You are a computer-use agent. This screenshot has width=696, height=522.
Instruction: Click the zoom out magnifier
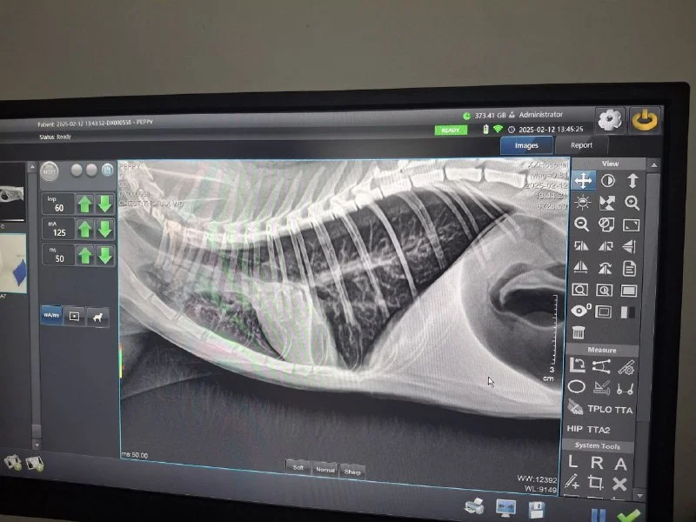point(582,224)
